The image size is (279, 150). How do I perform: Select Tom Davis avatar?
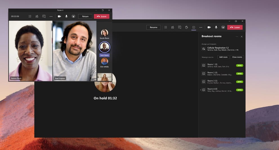104,47
